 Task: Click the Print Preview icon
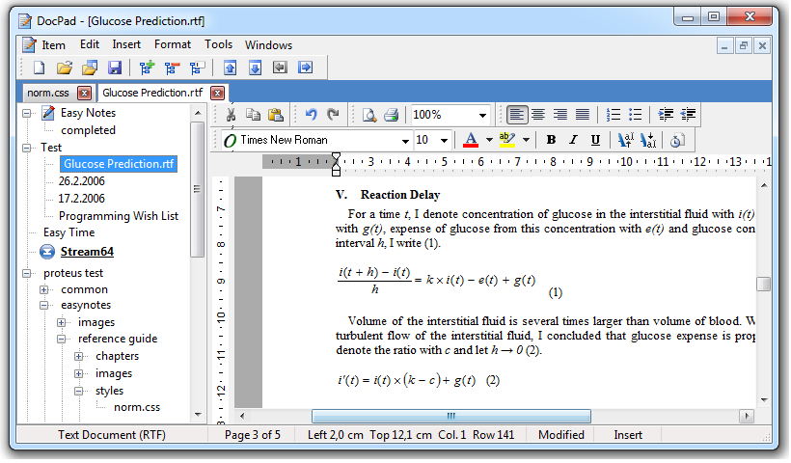pos(368,115)
